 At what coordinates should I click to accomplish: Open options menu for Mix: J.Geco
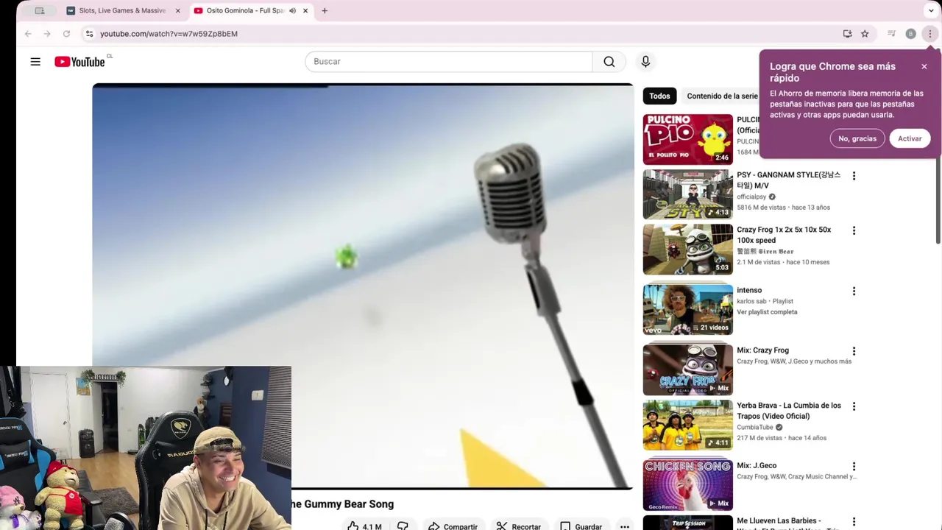tap(854, 466)
